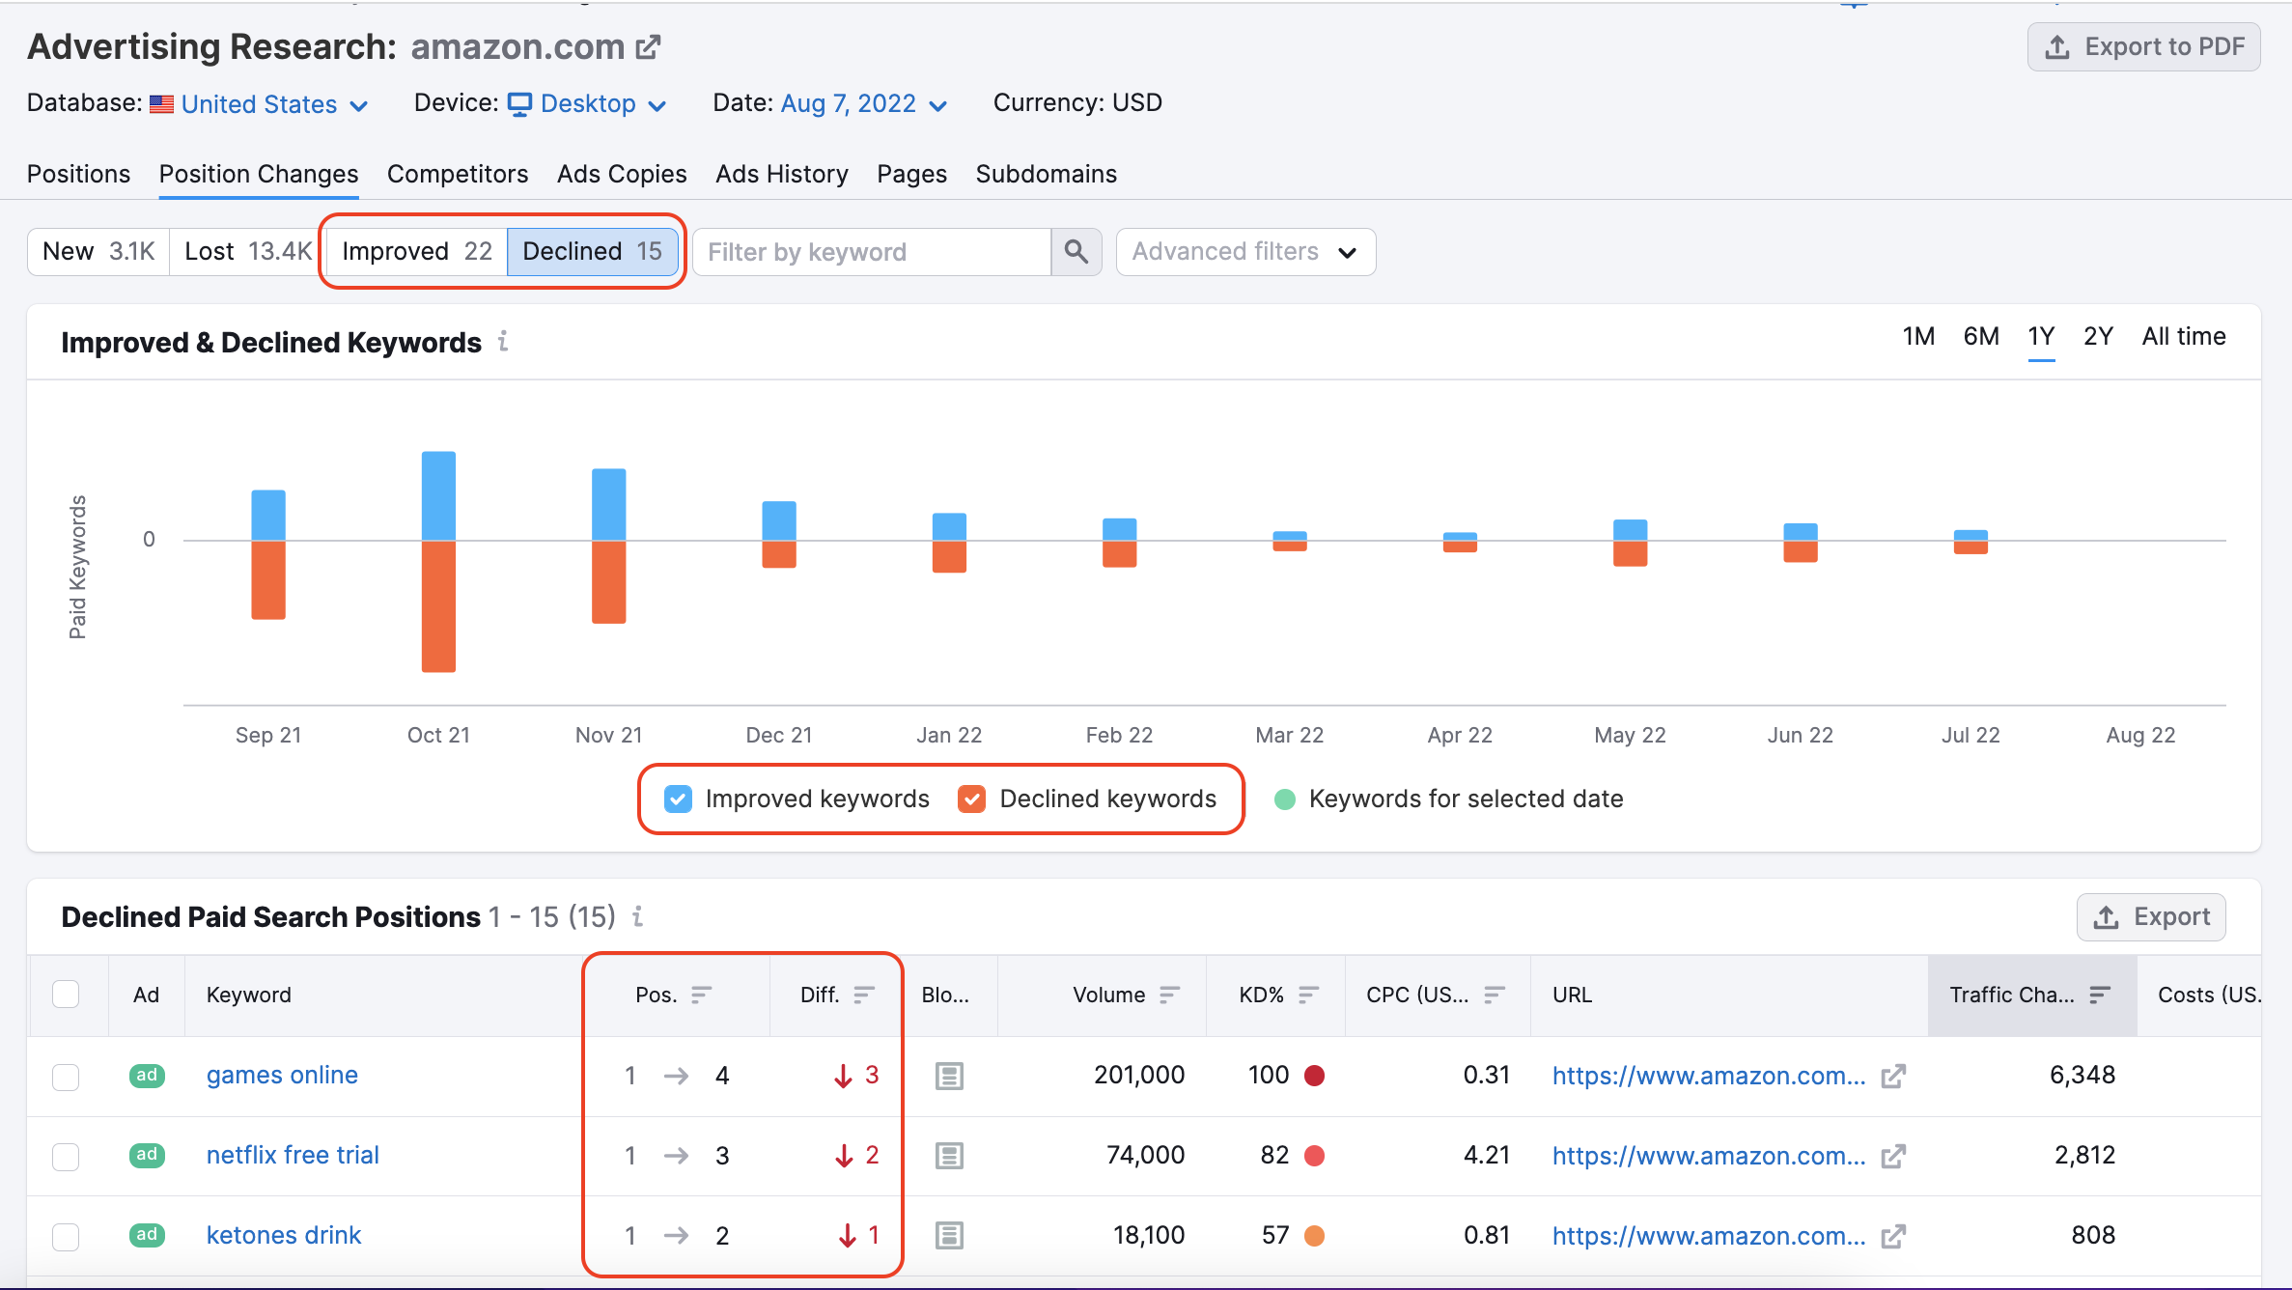Open the netflix free trial keyword link
2292x1290 pixels.
click(x=292, y=1155)
